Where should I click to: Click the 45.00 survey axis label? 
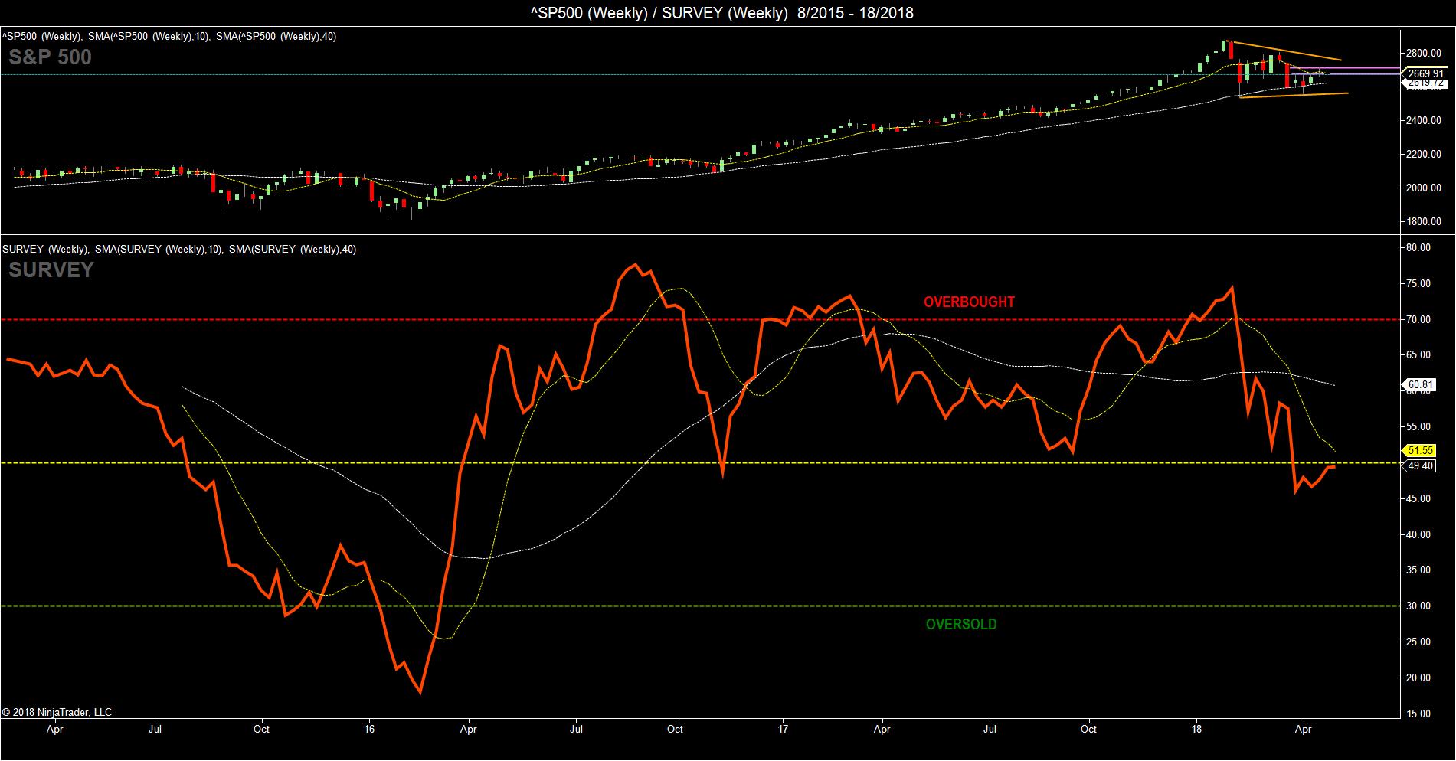[x=1419, y=498]
